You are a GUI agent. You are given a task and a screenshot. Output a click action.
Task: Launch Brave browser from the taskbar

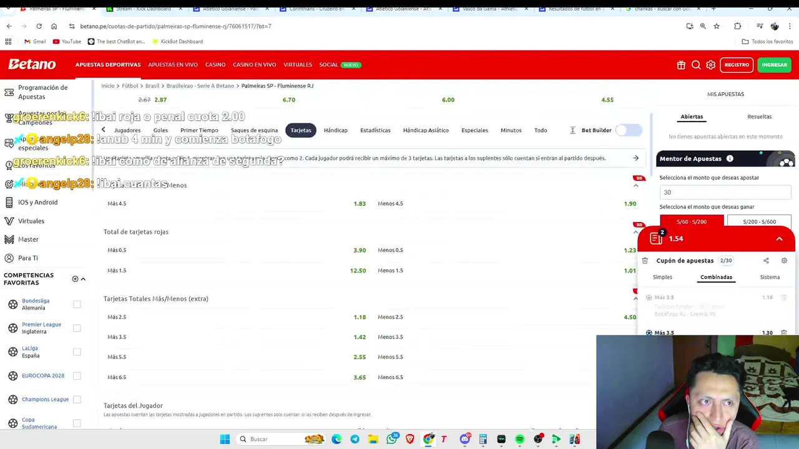click(409, 439)
